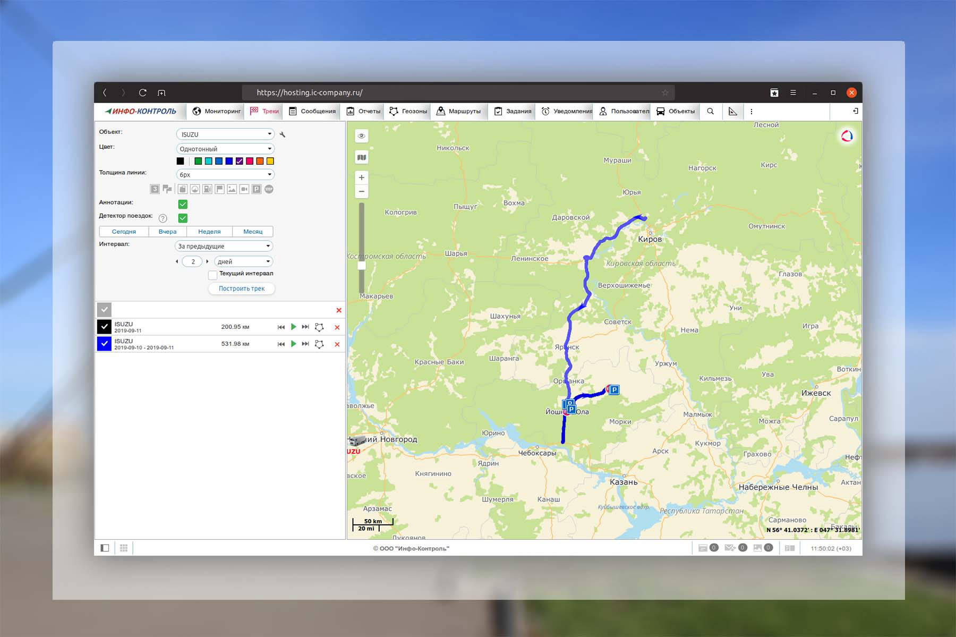Select the green color swatch
Screen dimensions: 956x637
point(198,161)
